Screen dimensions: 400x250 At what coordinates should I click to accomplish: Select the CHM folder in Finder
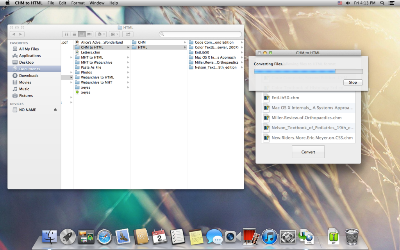[x=141, y=42]
